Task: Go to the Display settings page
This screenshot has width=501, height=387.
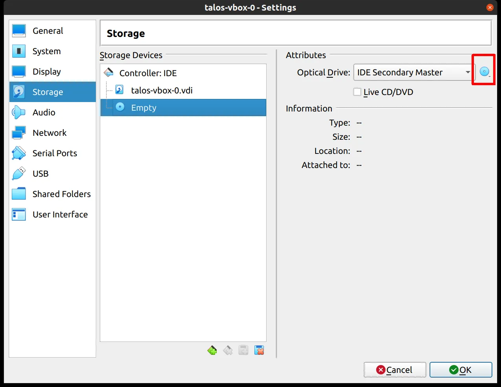Action: 46,71
